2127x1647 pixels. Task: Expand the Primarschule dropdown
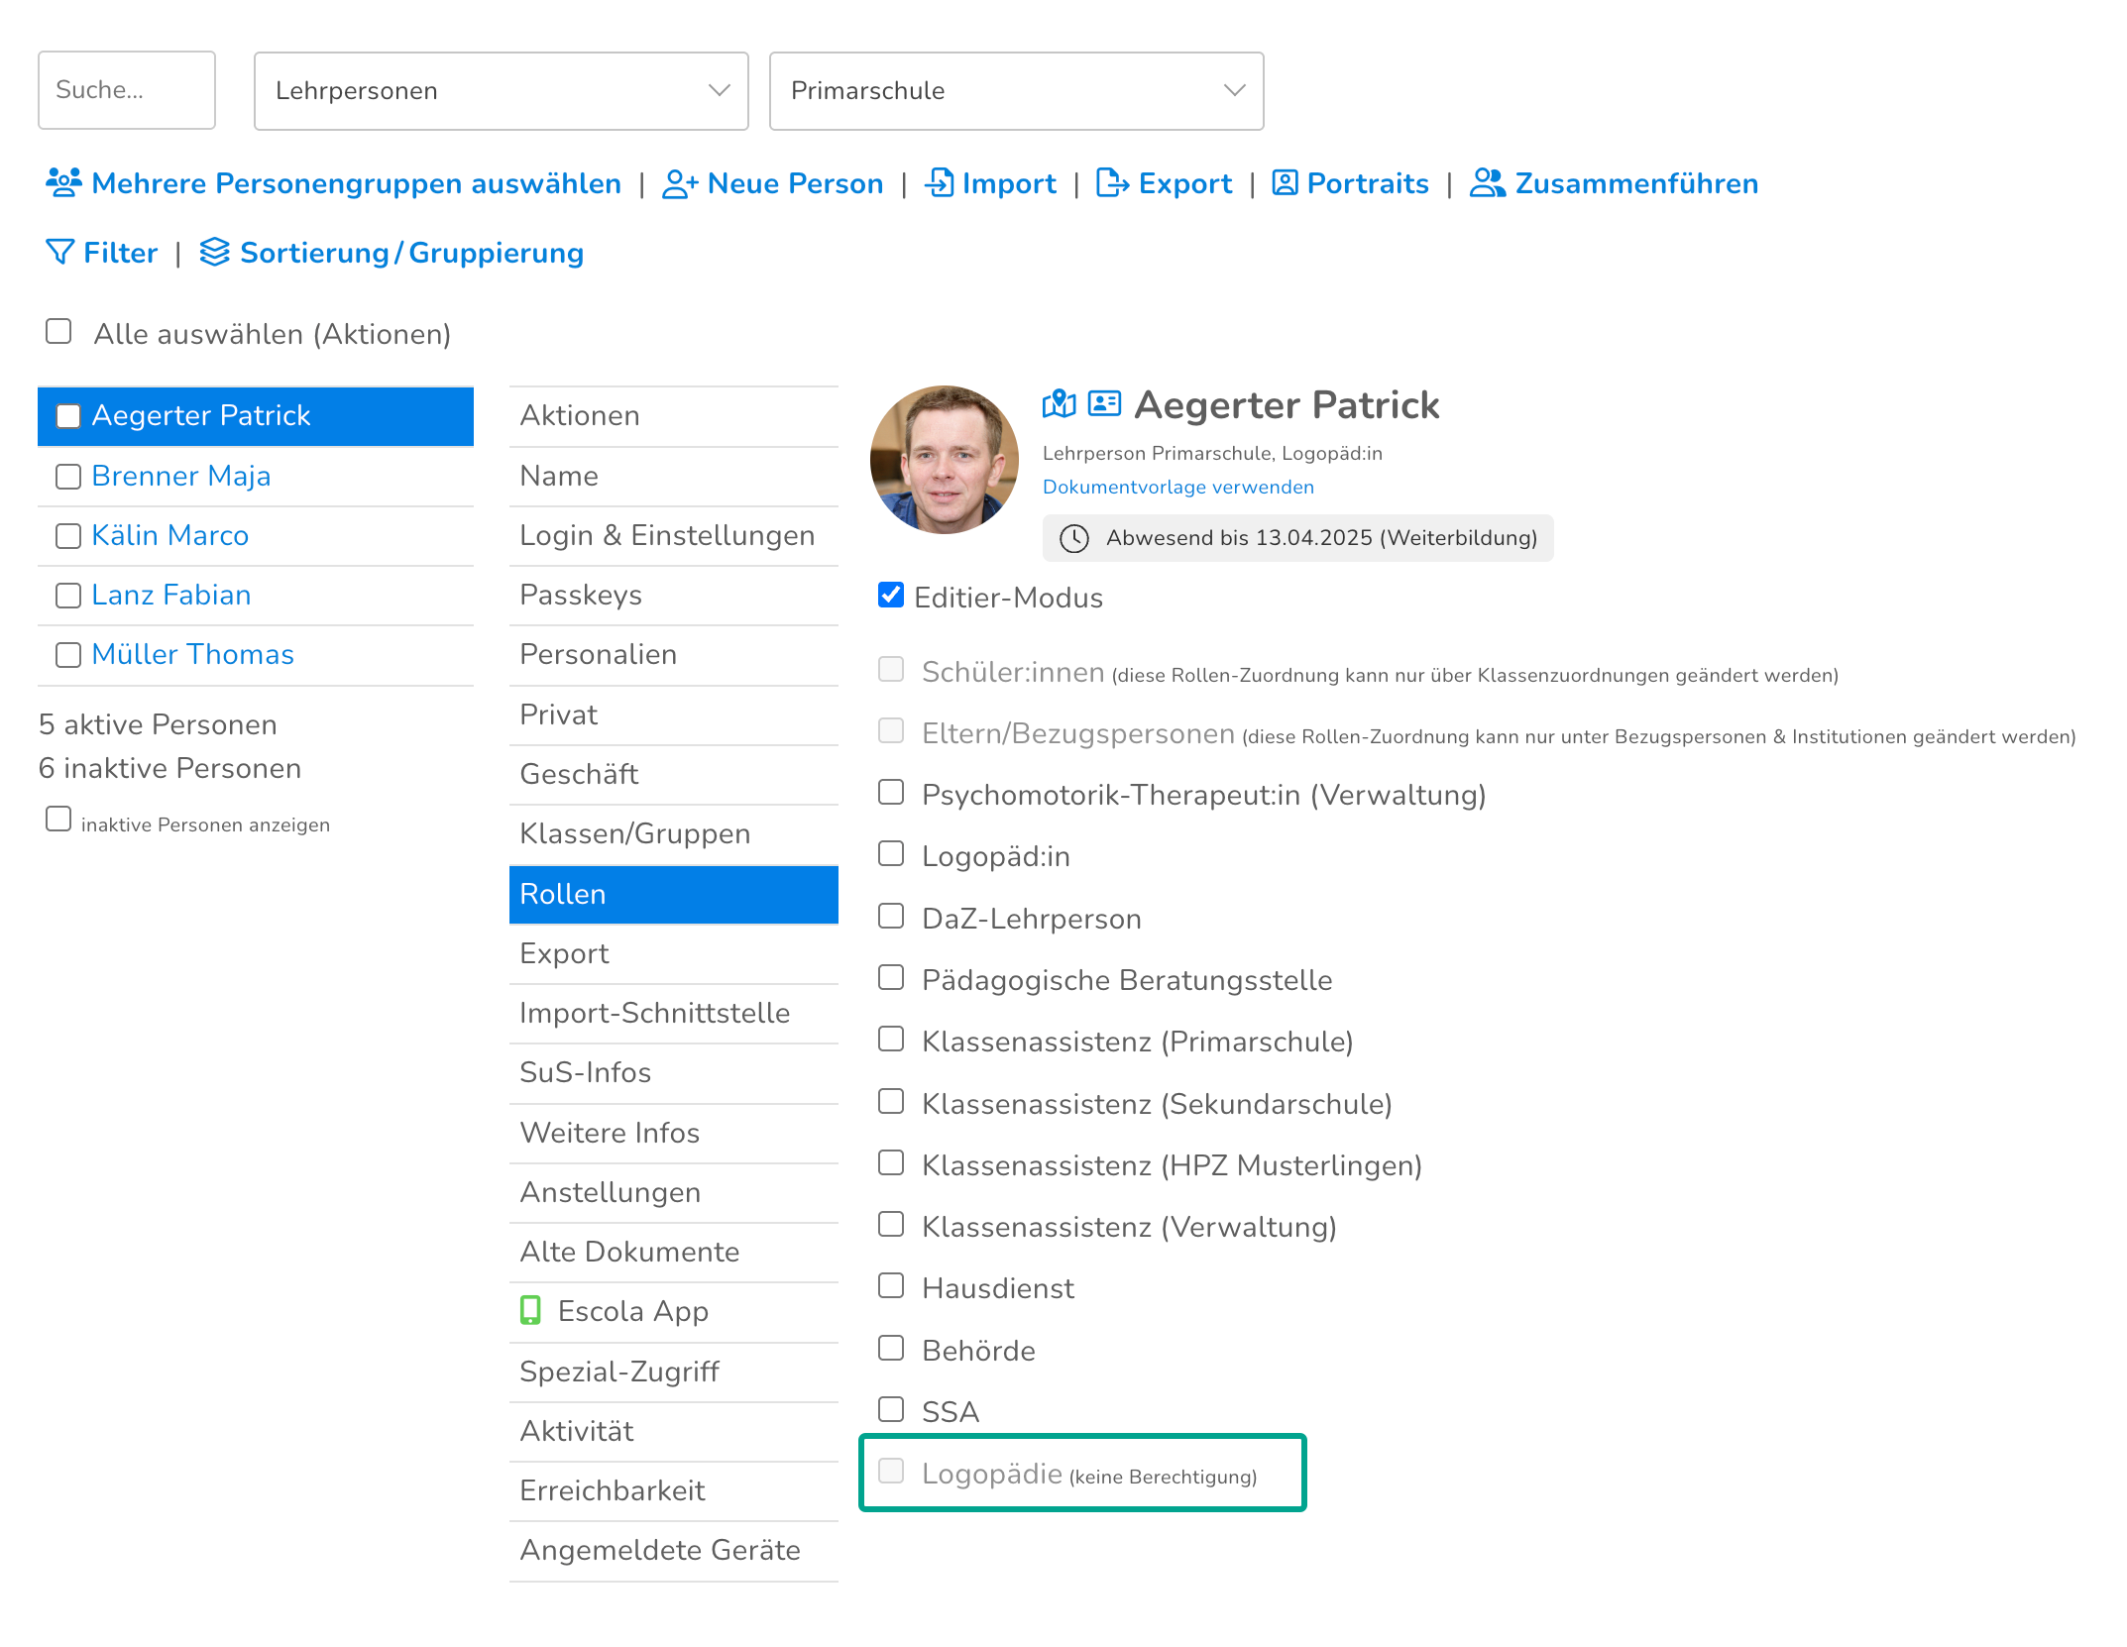tap(1016, 90)
